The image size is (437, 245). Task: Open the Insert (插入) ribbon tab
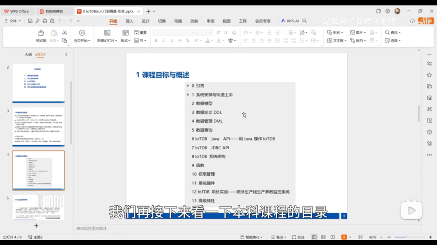tap(129, 21)
